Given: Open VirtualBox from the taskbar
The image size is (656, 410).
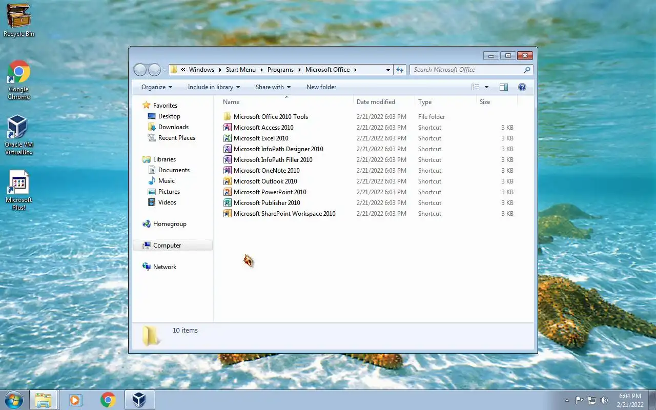Looking at the screenshot, I should pos(139,400).
